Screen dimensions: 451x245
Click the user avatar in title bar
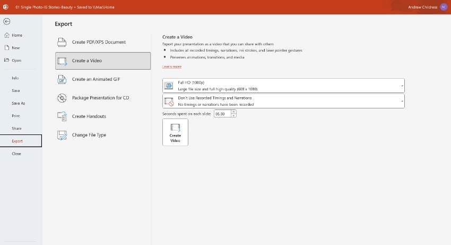pos(444,7)
